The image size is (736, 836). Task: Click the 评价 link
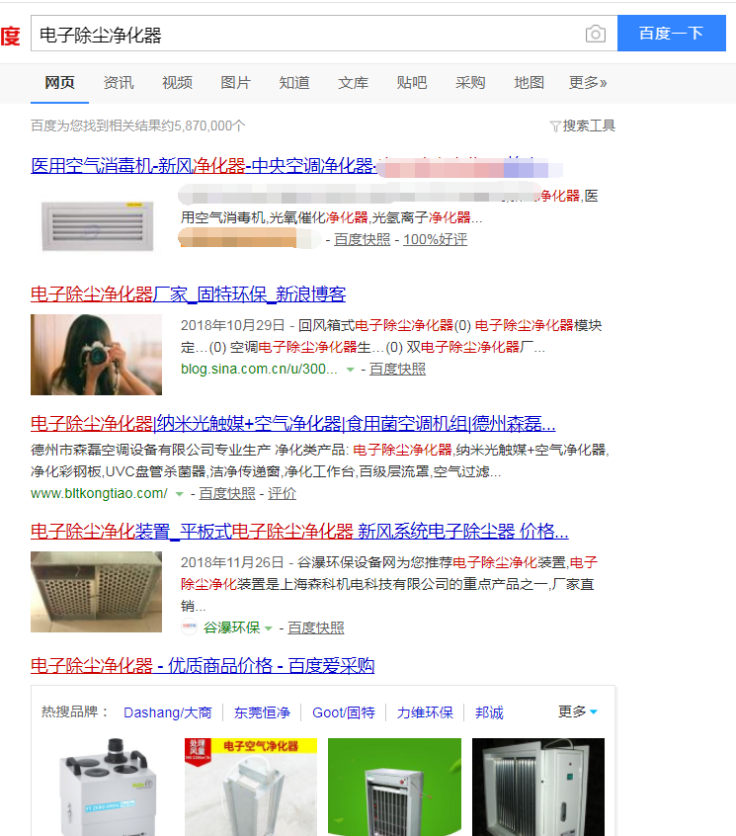pyautogui.click(x=282, y=494)
